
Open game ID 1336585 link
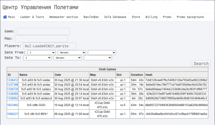(13, 94)
